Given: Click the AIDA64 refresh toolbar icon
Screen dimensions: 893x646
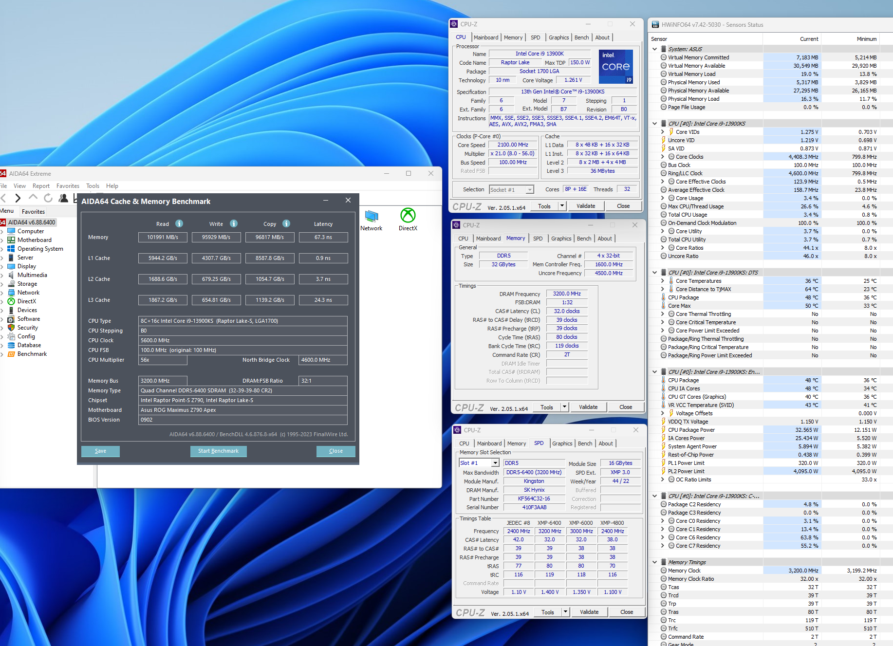Looking at the screenshot, I should (48, 198).
